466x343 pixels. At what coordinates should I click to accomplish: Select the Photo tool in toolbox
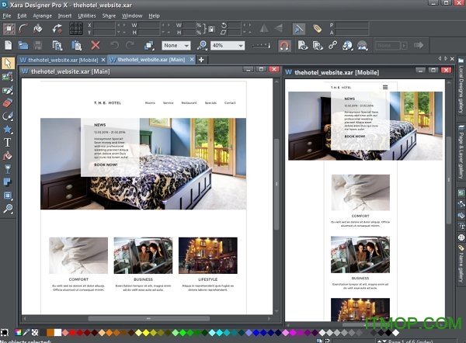8,77
